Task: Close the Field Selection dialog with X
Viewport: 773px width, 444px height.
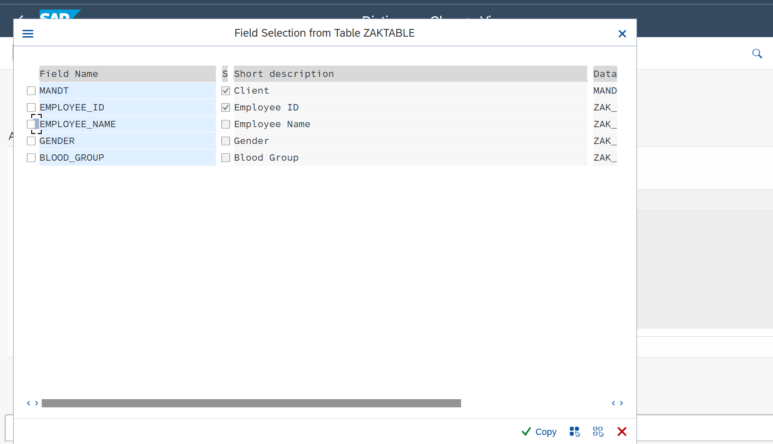Action: coord(622,33)
